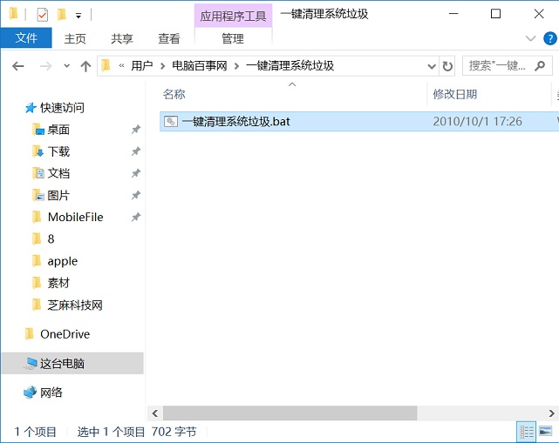Image resolution: width=559 pixels, height=443 pixels.
Task: Click 一键清理系统垃圾 breadcrumb segment
Action: tap(290, 66)
